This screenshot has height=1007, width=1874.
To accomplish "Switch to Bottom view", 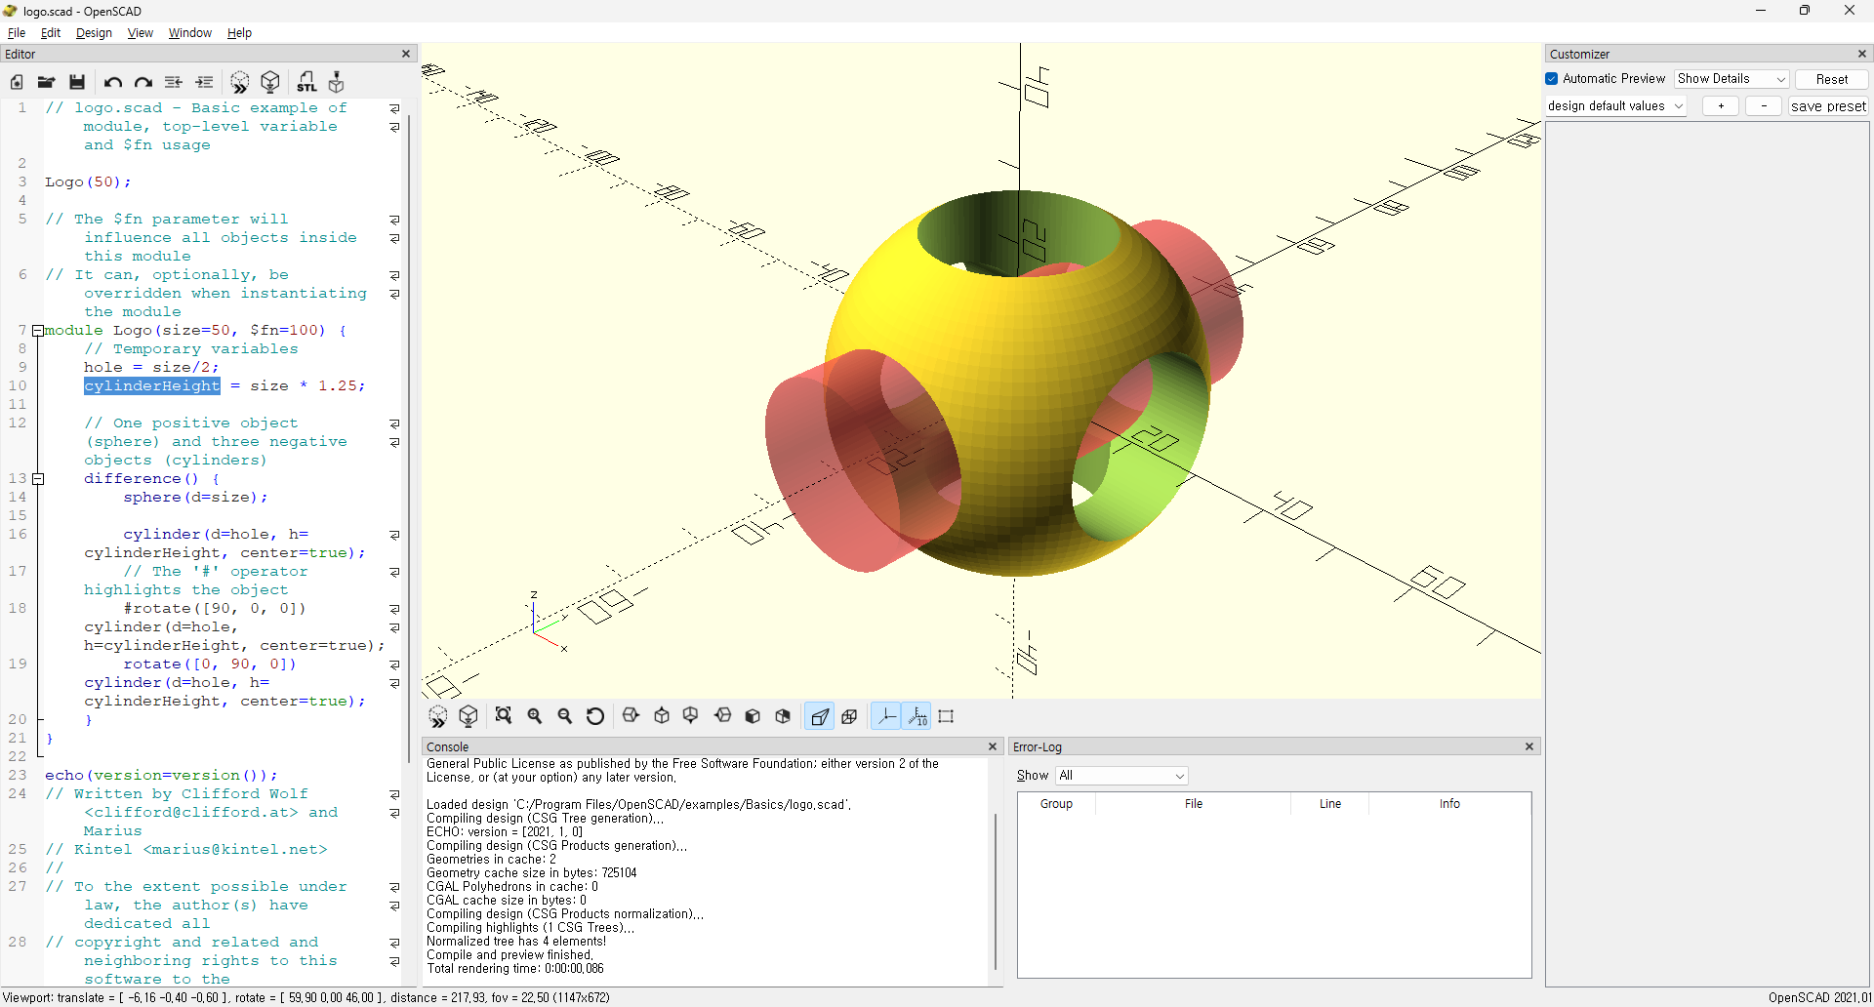I will [x=691, y=716].
